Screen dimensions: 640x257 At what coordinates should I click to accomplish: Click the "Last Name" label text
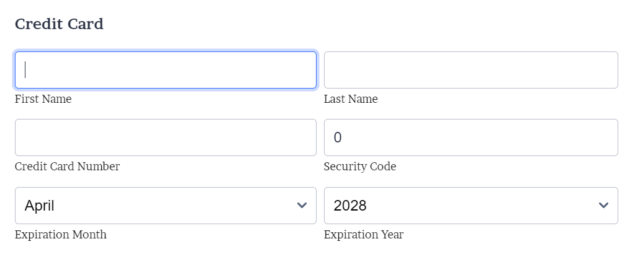[351, 99]
